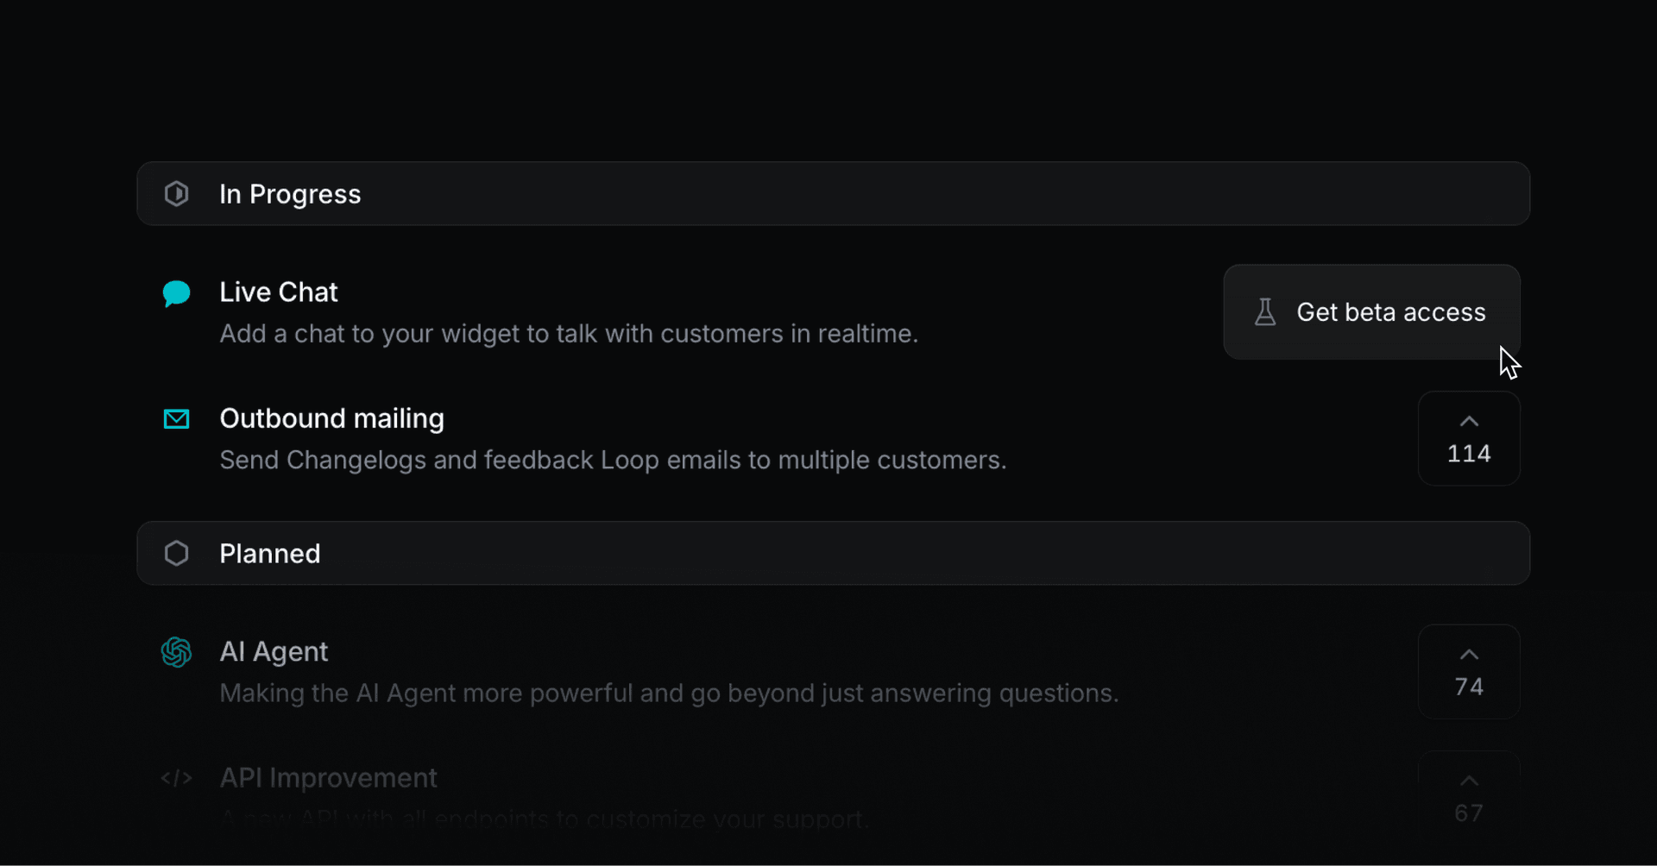Click the hexagon icon beside Planned
The image size is (1657, 866).
tap(176, 553)
